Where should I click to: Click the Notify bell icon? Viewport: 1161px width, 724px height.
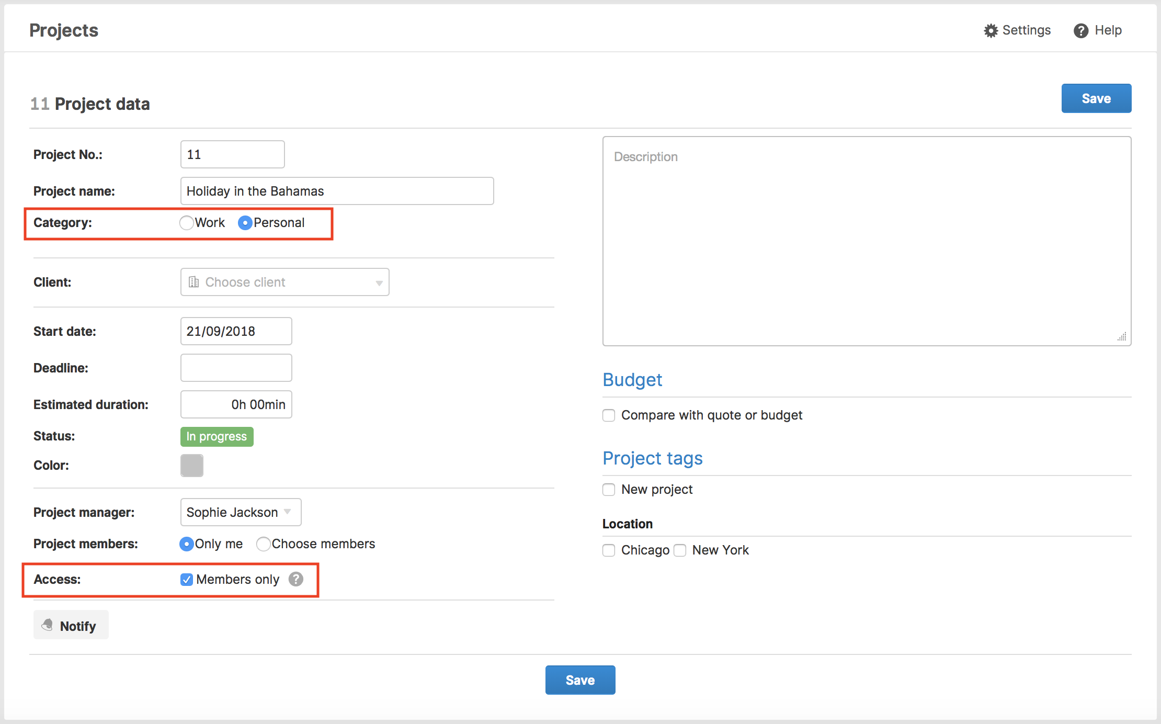tap(48, 625)
